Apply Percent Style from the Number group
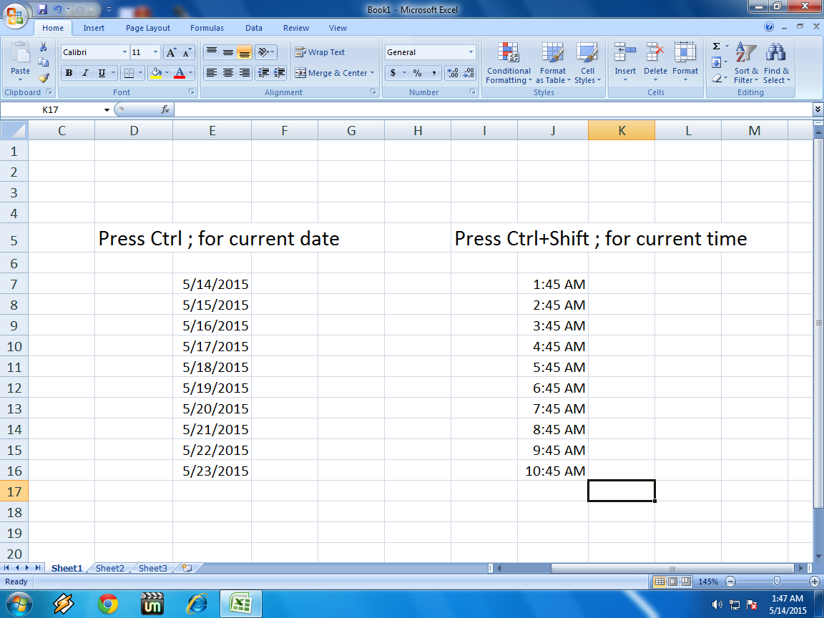824x618 pixels. (x=416, y=72)
